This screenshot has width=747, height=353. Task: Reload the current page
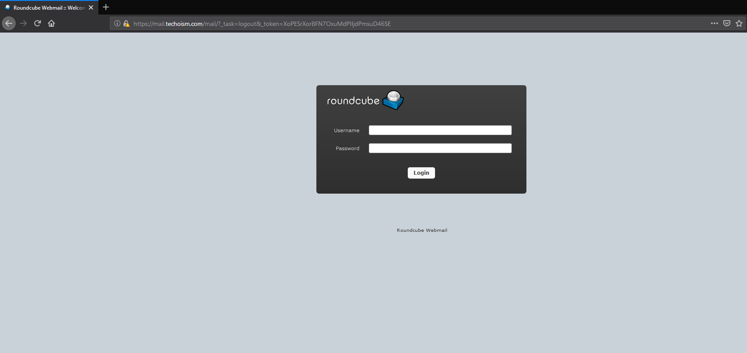tap(37, 23)
